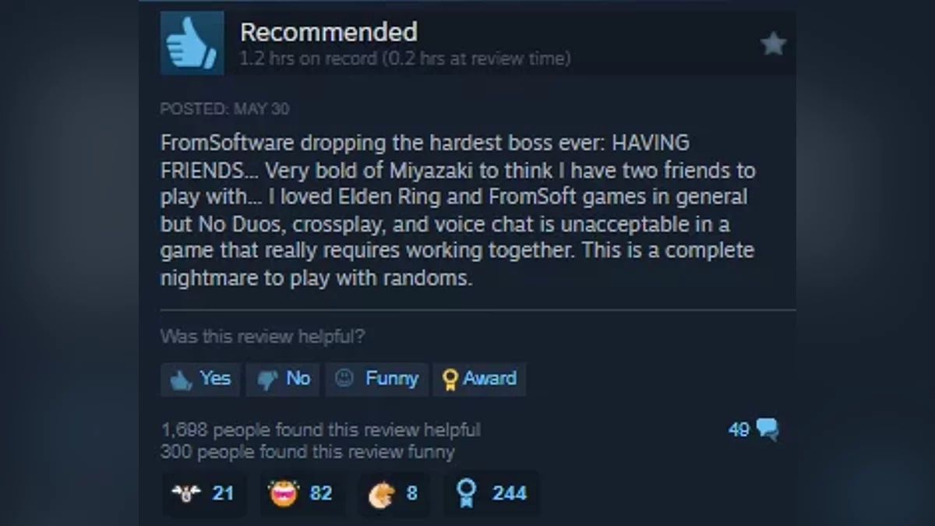Click the blue thumbs-up Recommended icon
The height and width of the screenshot is (526, 935).
(192, 44)
